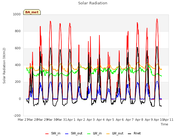
Task: Click the red SW_in legend swatch
Action: [x=47, y=134]
